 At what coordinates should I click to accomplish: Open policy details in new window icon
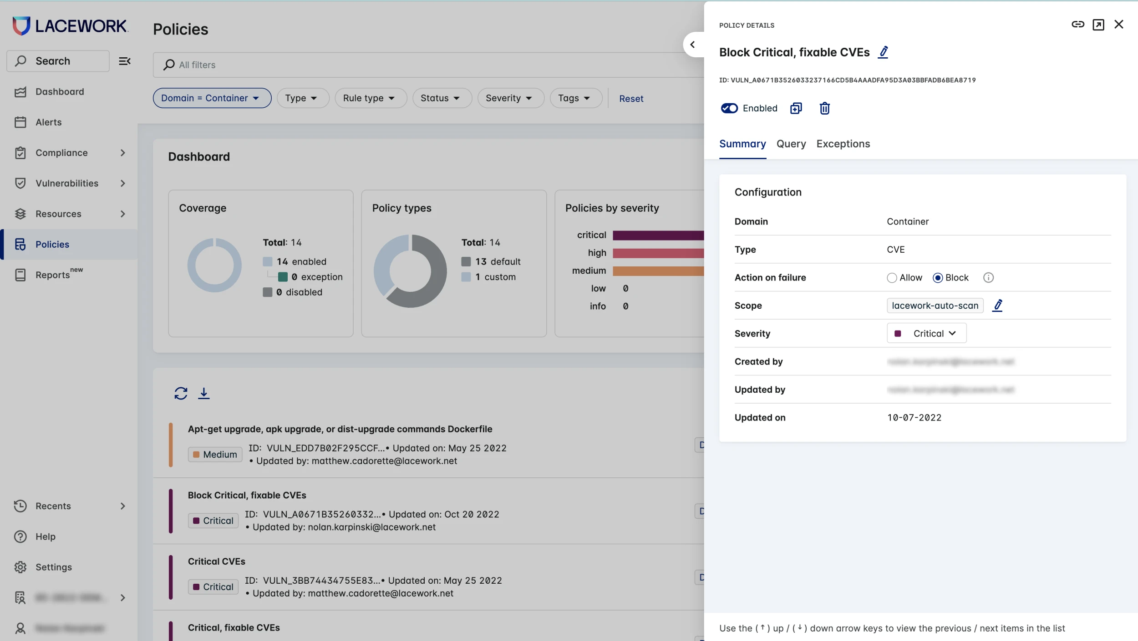point(1098,25)
